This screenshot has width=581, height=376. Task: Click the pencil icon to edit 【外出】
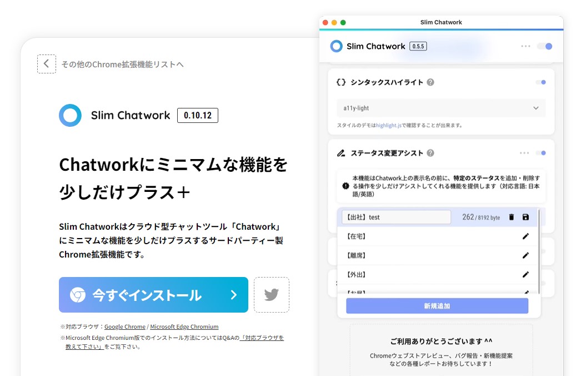tap(526, 274)
